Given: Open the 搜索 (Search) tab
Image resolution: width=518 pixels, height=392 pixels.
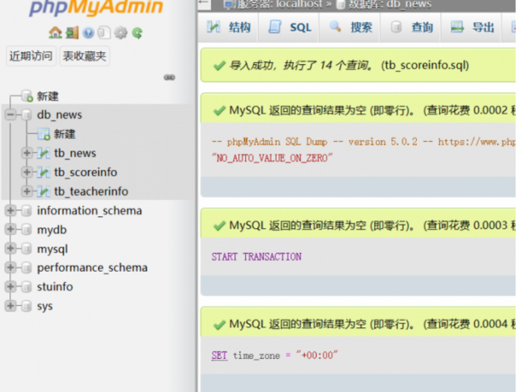Looking at the screenshot, I should [x=350, y=27].
